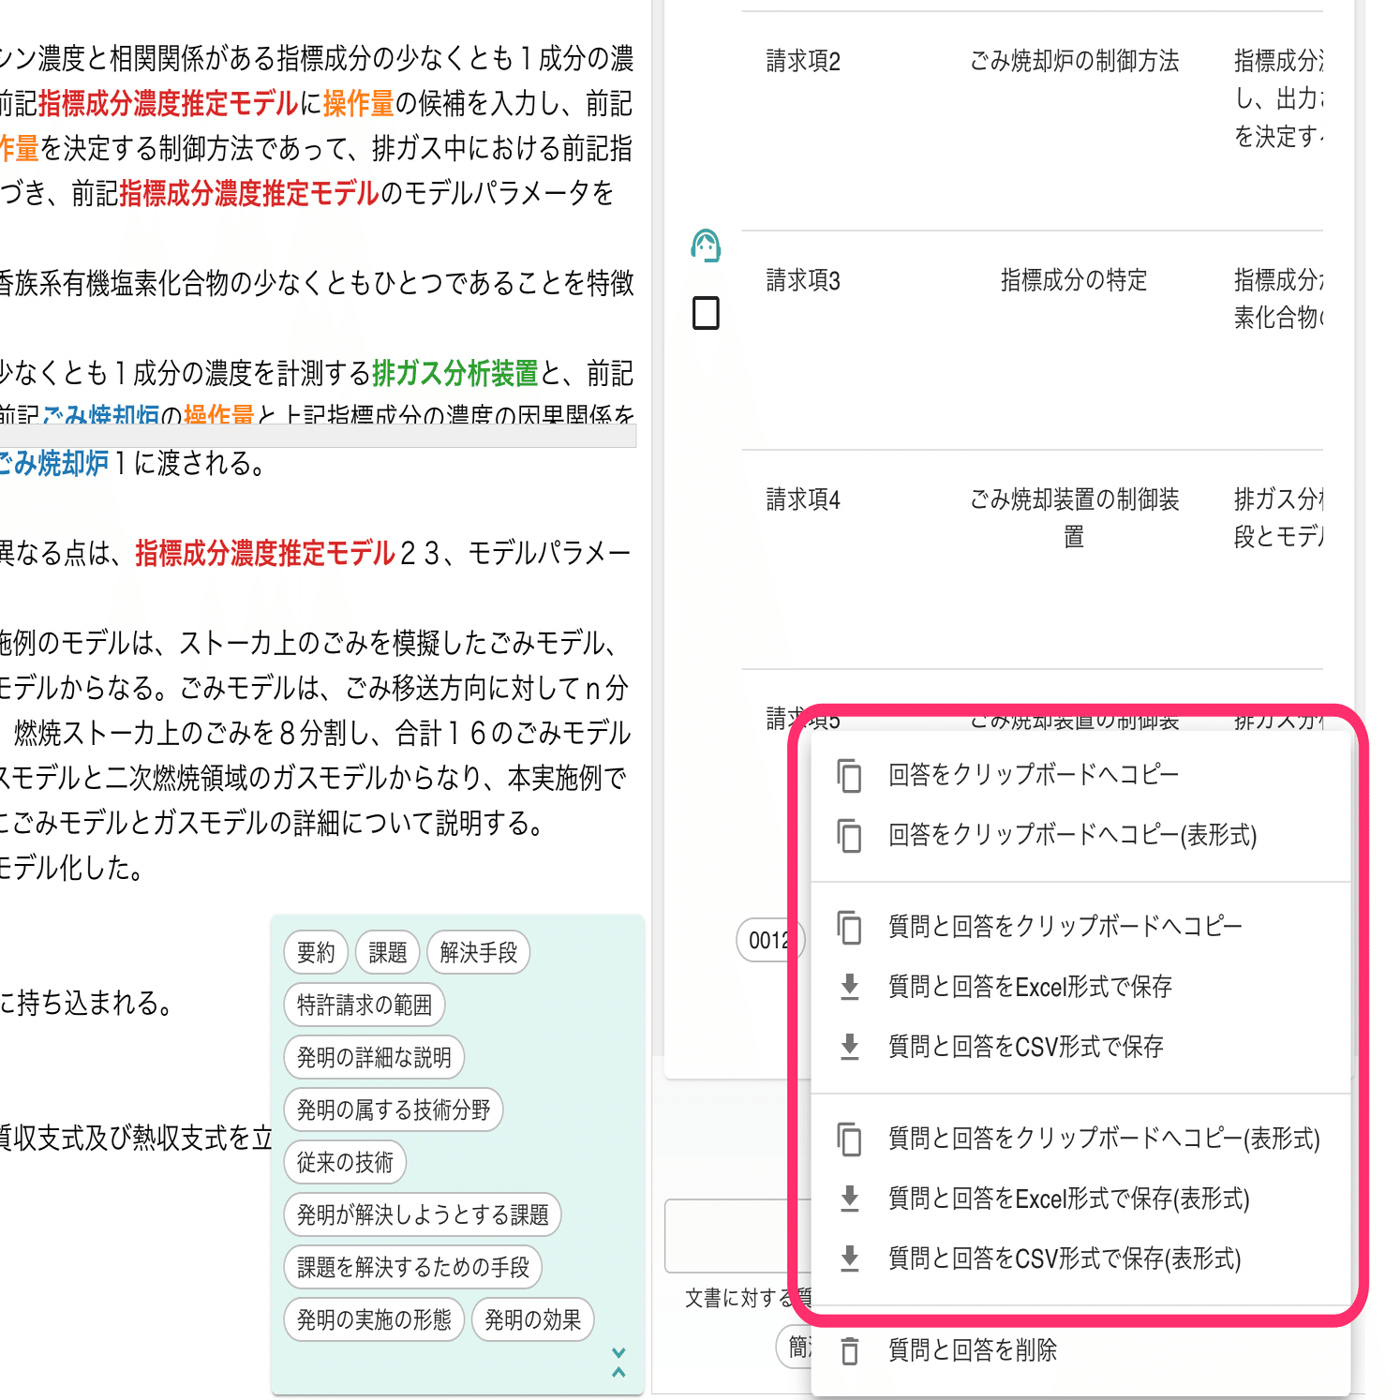
Task: Collapse the tag panel with down chevron
Action: pyautogui.click(x=618, y=1352)
